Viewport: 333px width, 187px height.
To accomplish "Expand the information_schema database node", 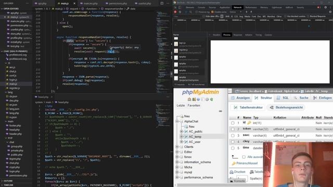I will (177, 162).
